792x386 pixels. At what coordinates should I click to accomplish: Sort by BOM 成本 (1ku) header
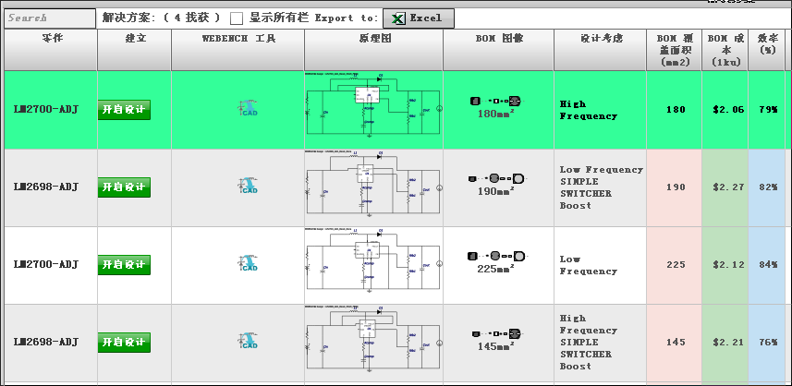(725, 50)
